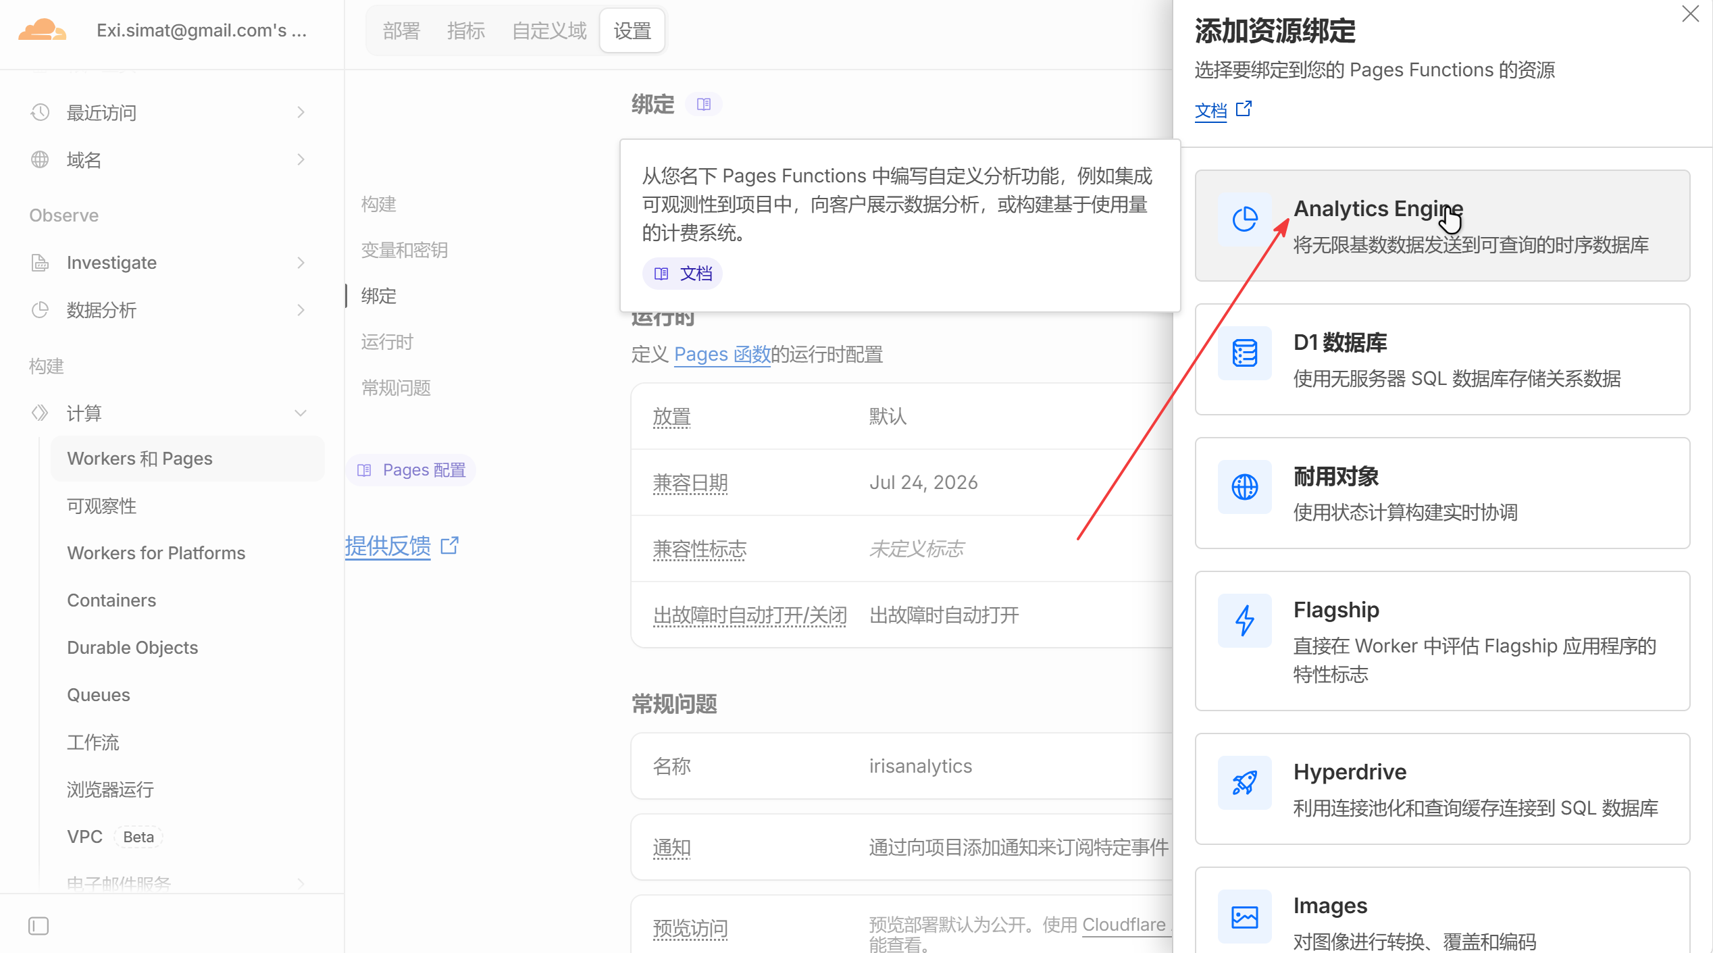1713x953 pixels.
Task: Click the 数据分析 pie chart icon
Action: (x=40, y=309)
